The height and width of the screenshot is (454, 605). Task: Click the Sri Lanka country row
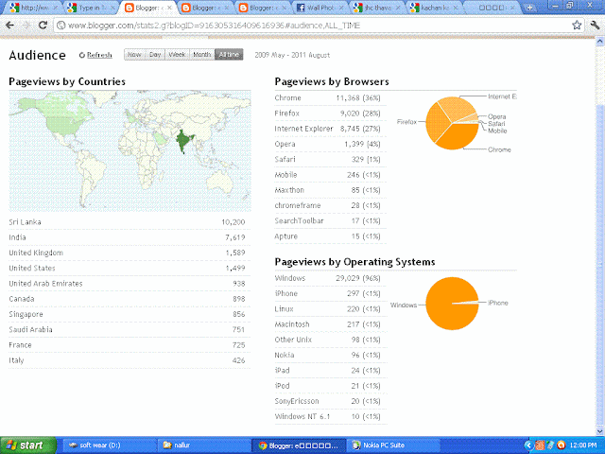(130, 222)
